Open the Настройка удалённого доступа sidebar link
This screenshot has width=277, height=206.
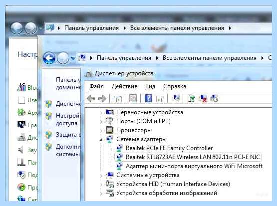click(x=68, y=119)
